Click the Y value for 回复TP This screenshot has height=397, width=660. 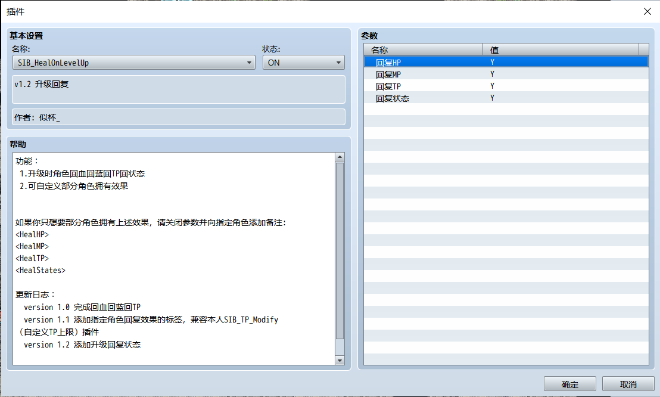point(492,86)
